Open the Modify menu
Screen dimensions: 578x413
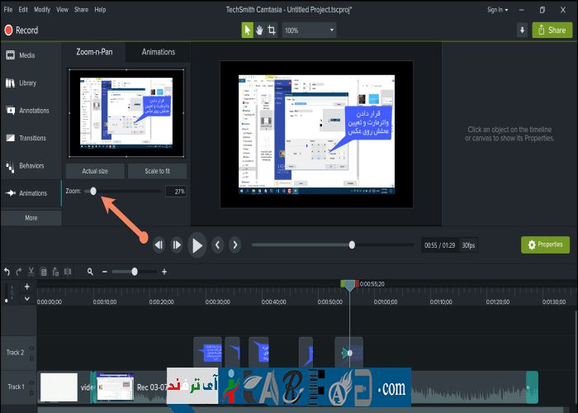coord(41,10)
